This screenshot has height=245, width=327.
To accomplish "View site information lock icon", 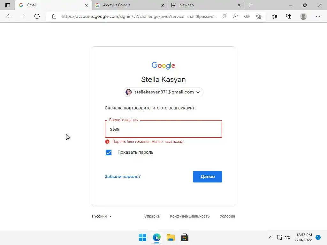I will [54, 16].
